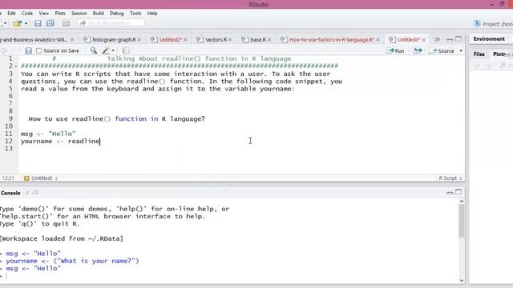The image size is (513, 288).
Task: Click the Re-run previous region icon
Action: [x=418, y=50]
